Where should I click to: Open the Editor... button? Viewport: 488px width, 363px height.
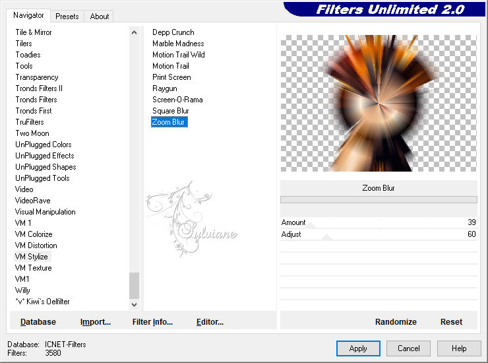pos(210,322)
